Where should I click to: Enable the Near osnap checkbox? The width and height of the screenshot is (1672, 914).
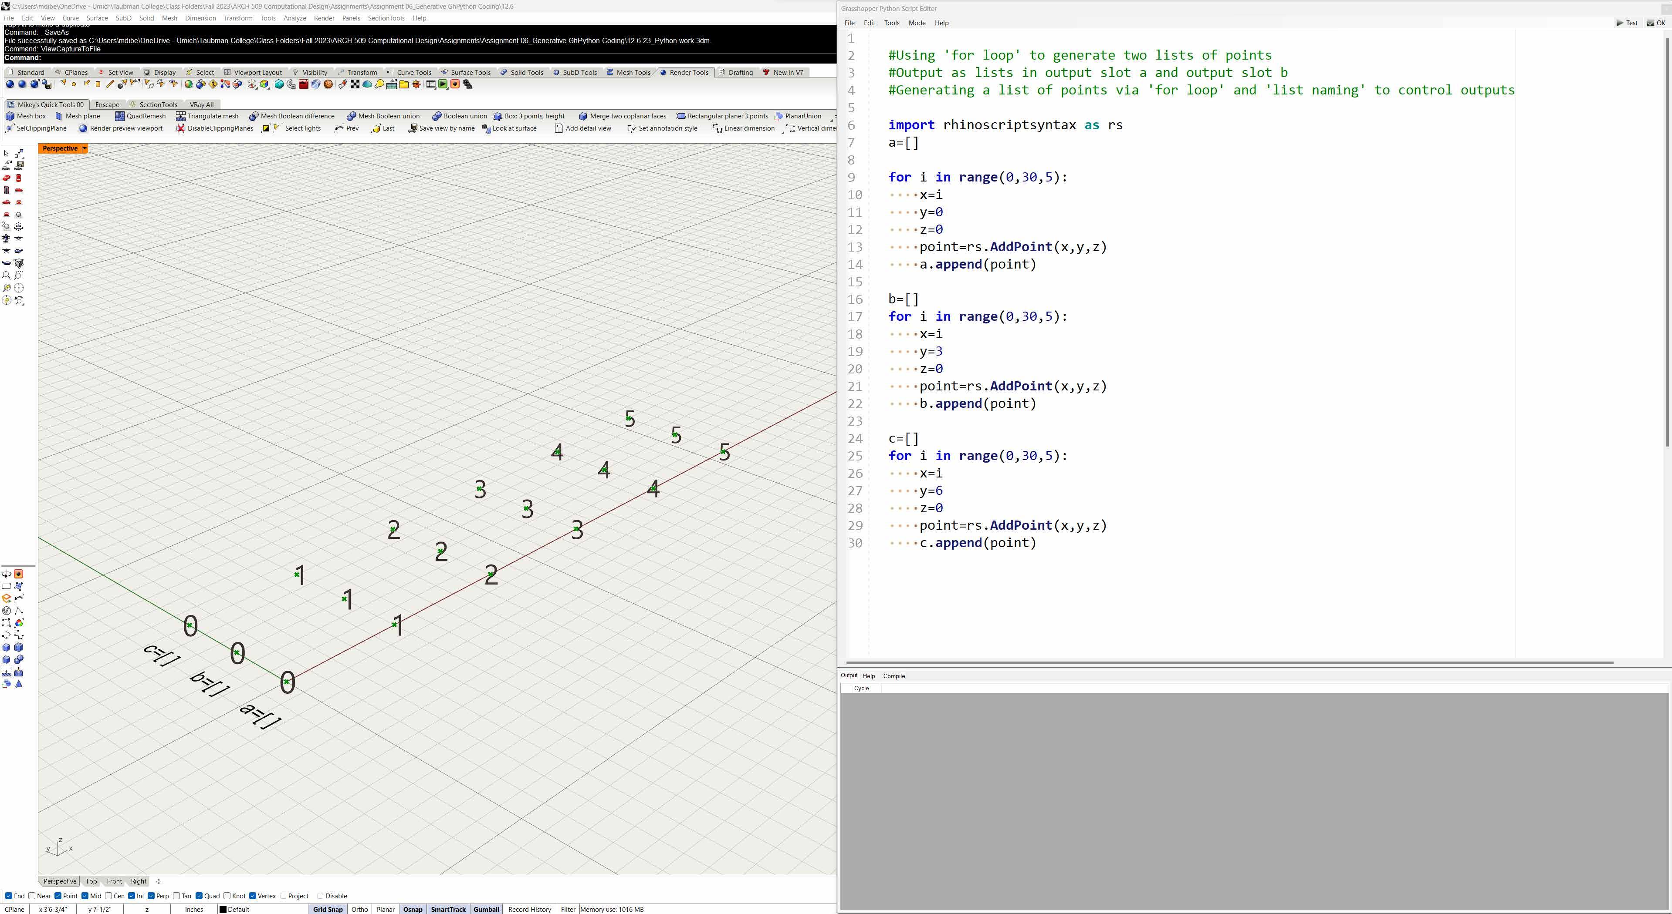point(32,896)
